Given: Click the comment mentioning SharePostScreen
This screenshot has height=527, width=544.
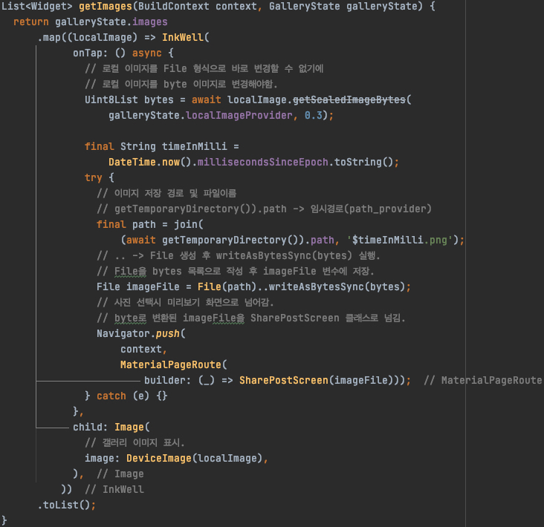Looking at the screenshot, I should [x=251, y=318].
